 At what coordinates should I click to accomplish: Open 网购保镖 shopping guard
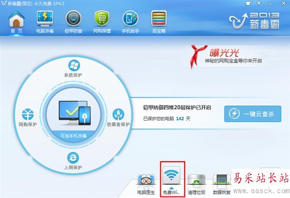pos(102,22)
